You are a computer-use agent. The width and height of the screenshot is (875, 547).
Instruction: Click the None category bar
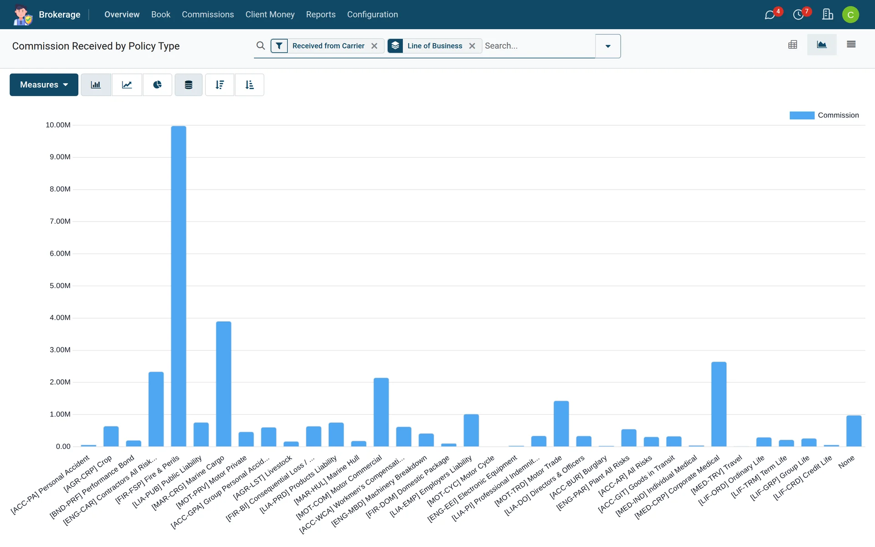click(854, 431)
